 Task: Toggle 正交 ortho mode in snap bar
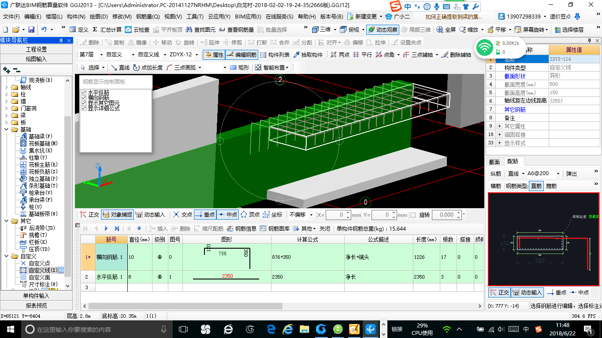89,215
